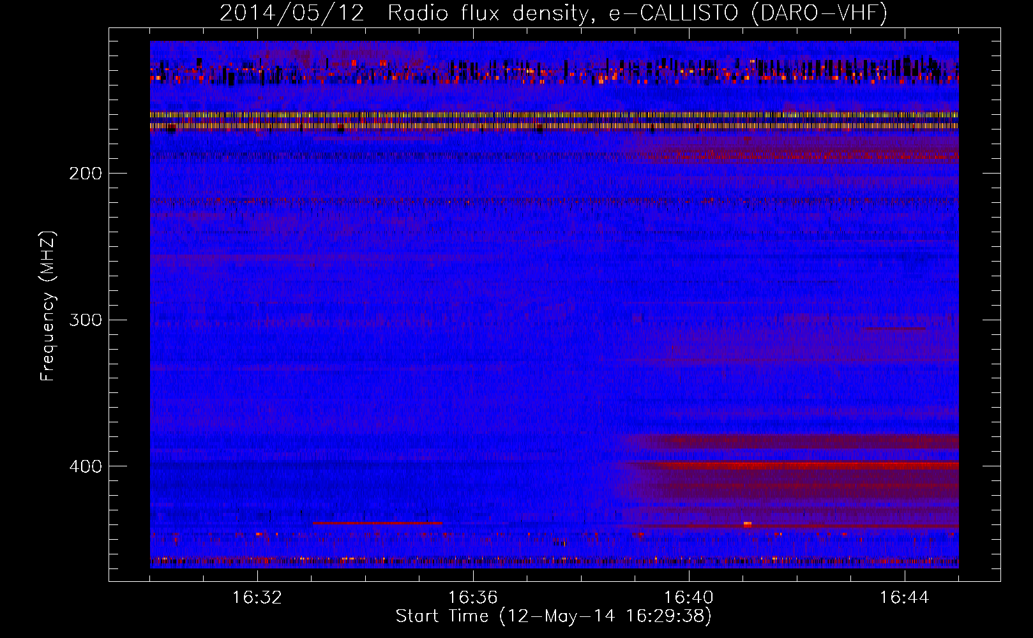
Task: Click the Frequency (MHZ) axis label
Action: click(x=48, y=306)
